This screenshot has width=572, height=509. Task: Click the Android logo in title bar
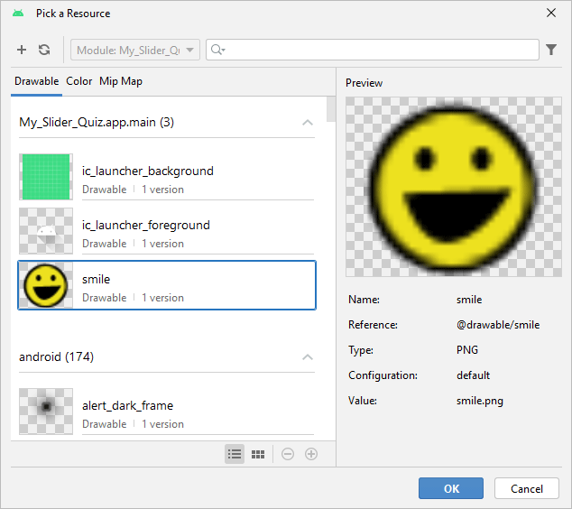tap(18, 14)
